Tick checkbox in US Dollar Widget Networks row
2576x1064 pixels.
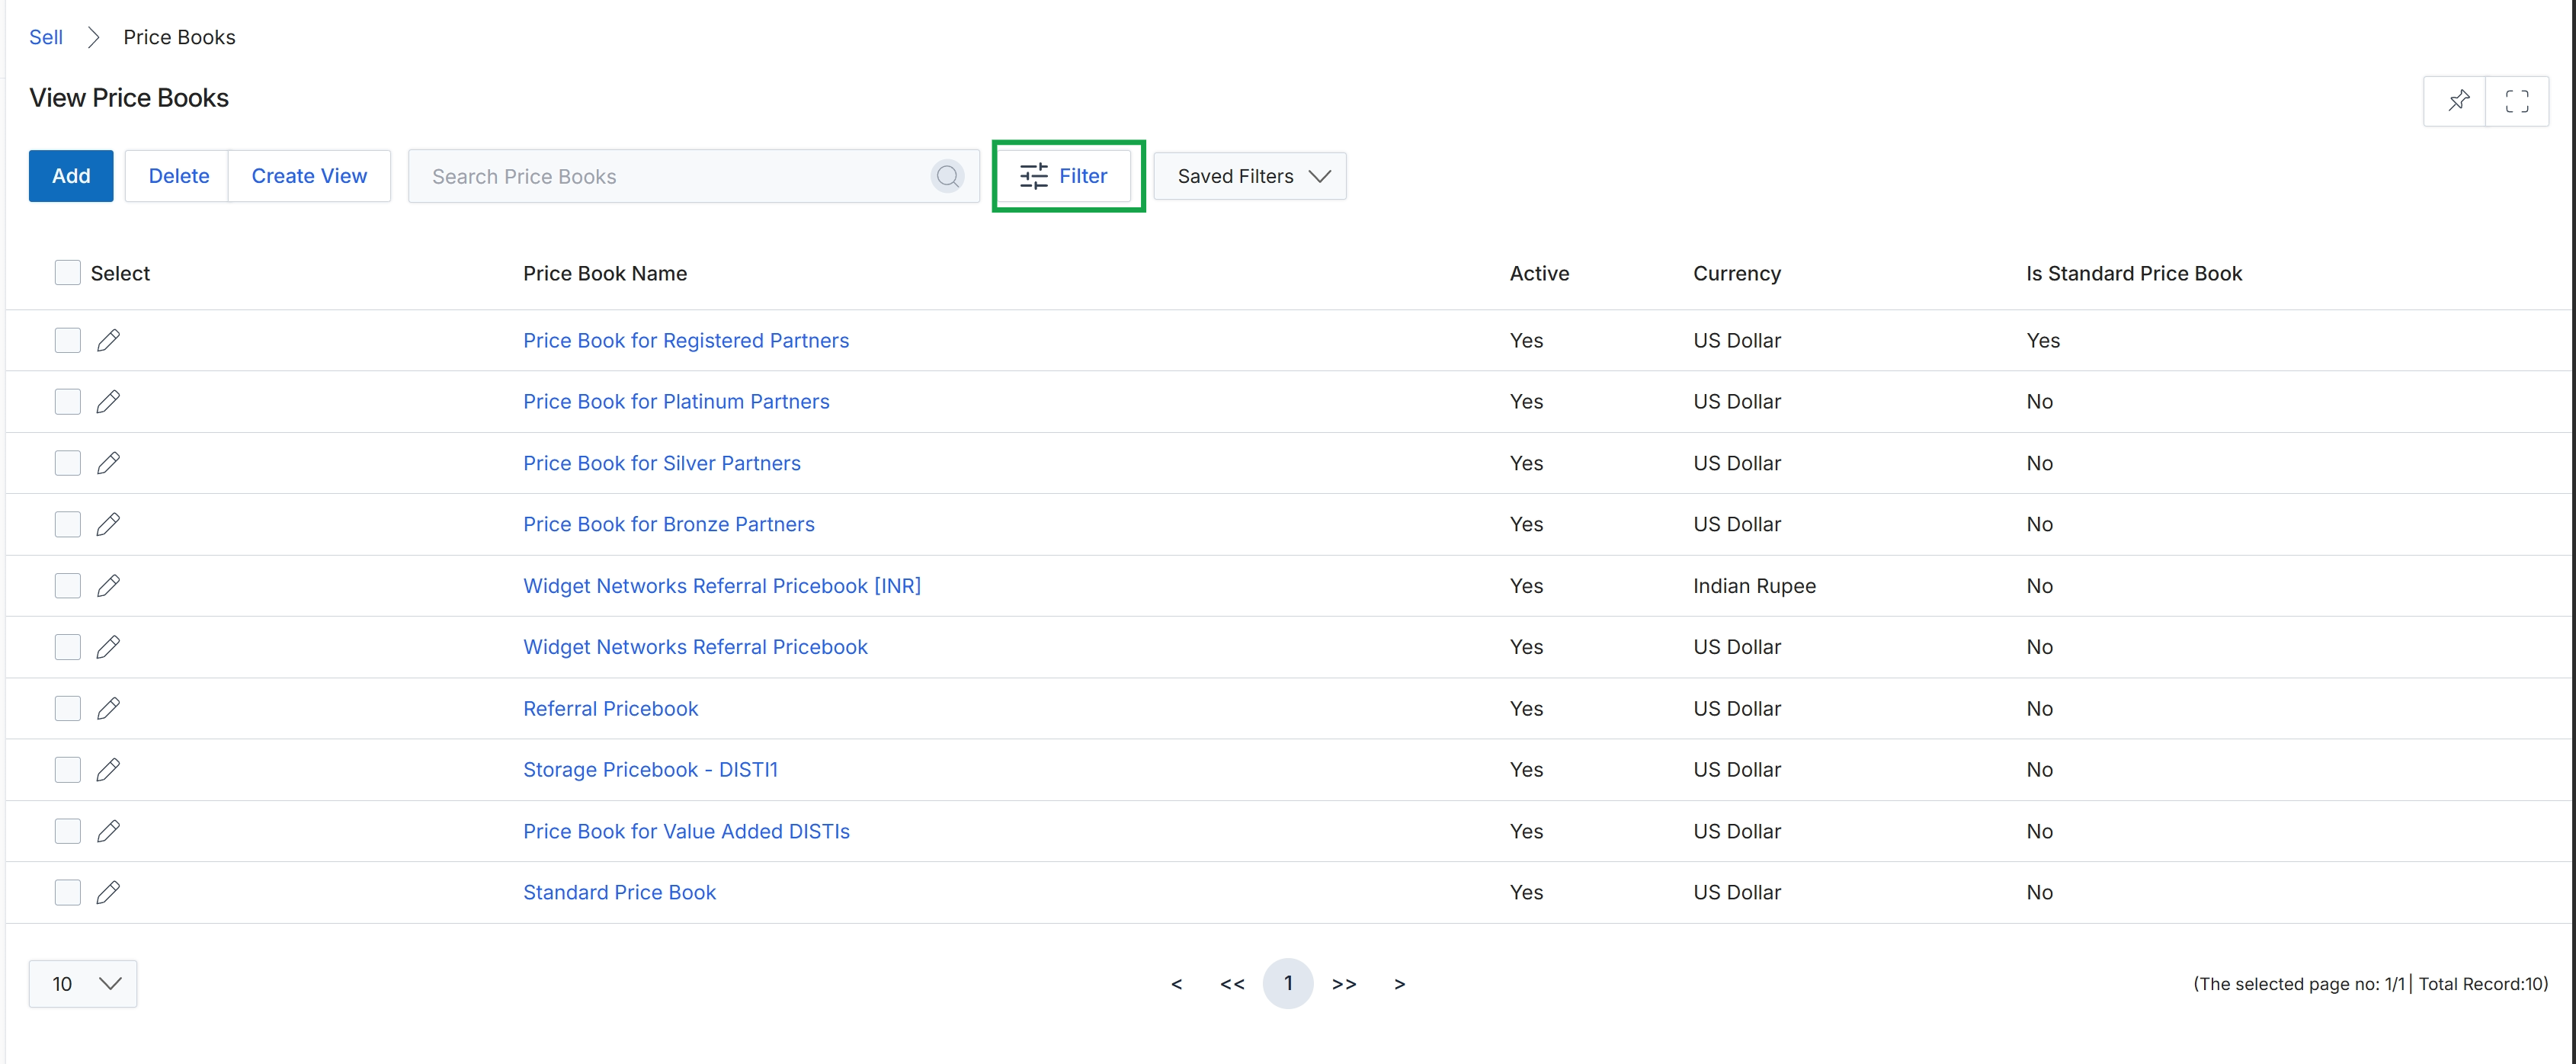pos(67,647)
